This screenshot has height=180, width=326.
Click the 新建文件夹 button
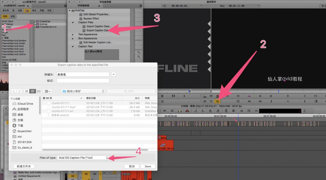(x=24, y=167)
